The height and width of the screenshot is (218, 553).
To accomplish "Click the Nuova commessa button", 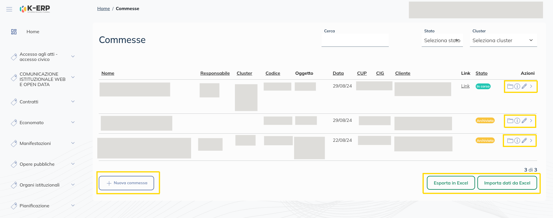I will pyautogui.click(x=126, y=183).
